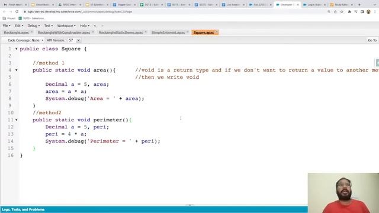This screenshot has height=213, width=379.
Task: Open the Edit menu
Action: pos(19,25)
